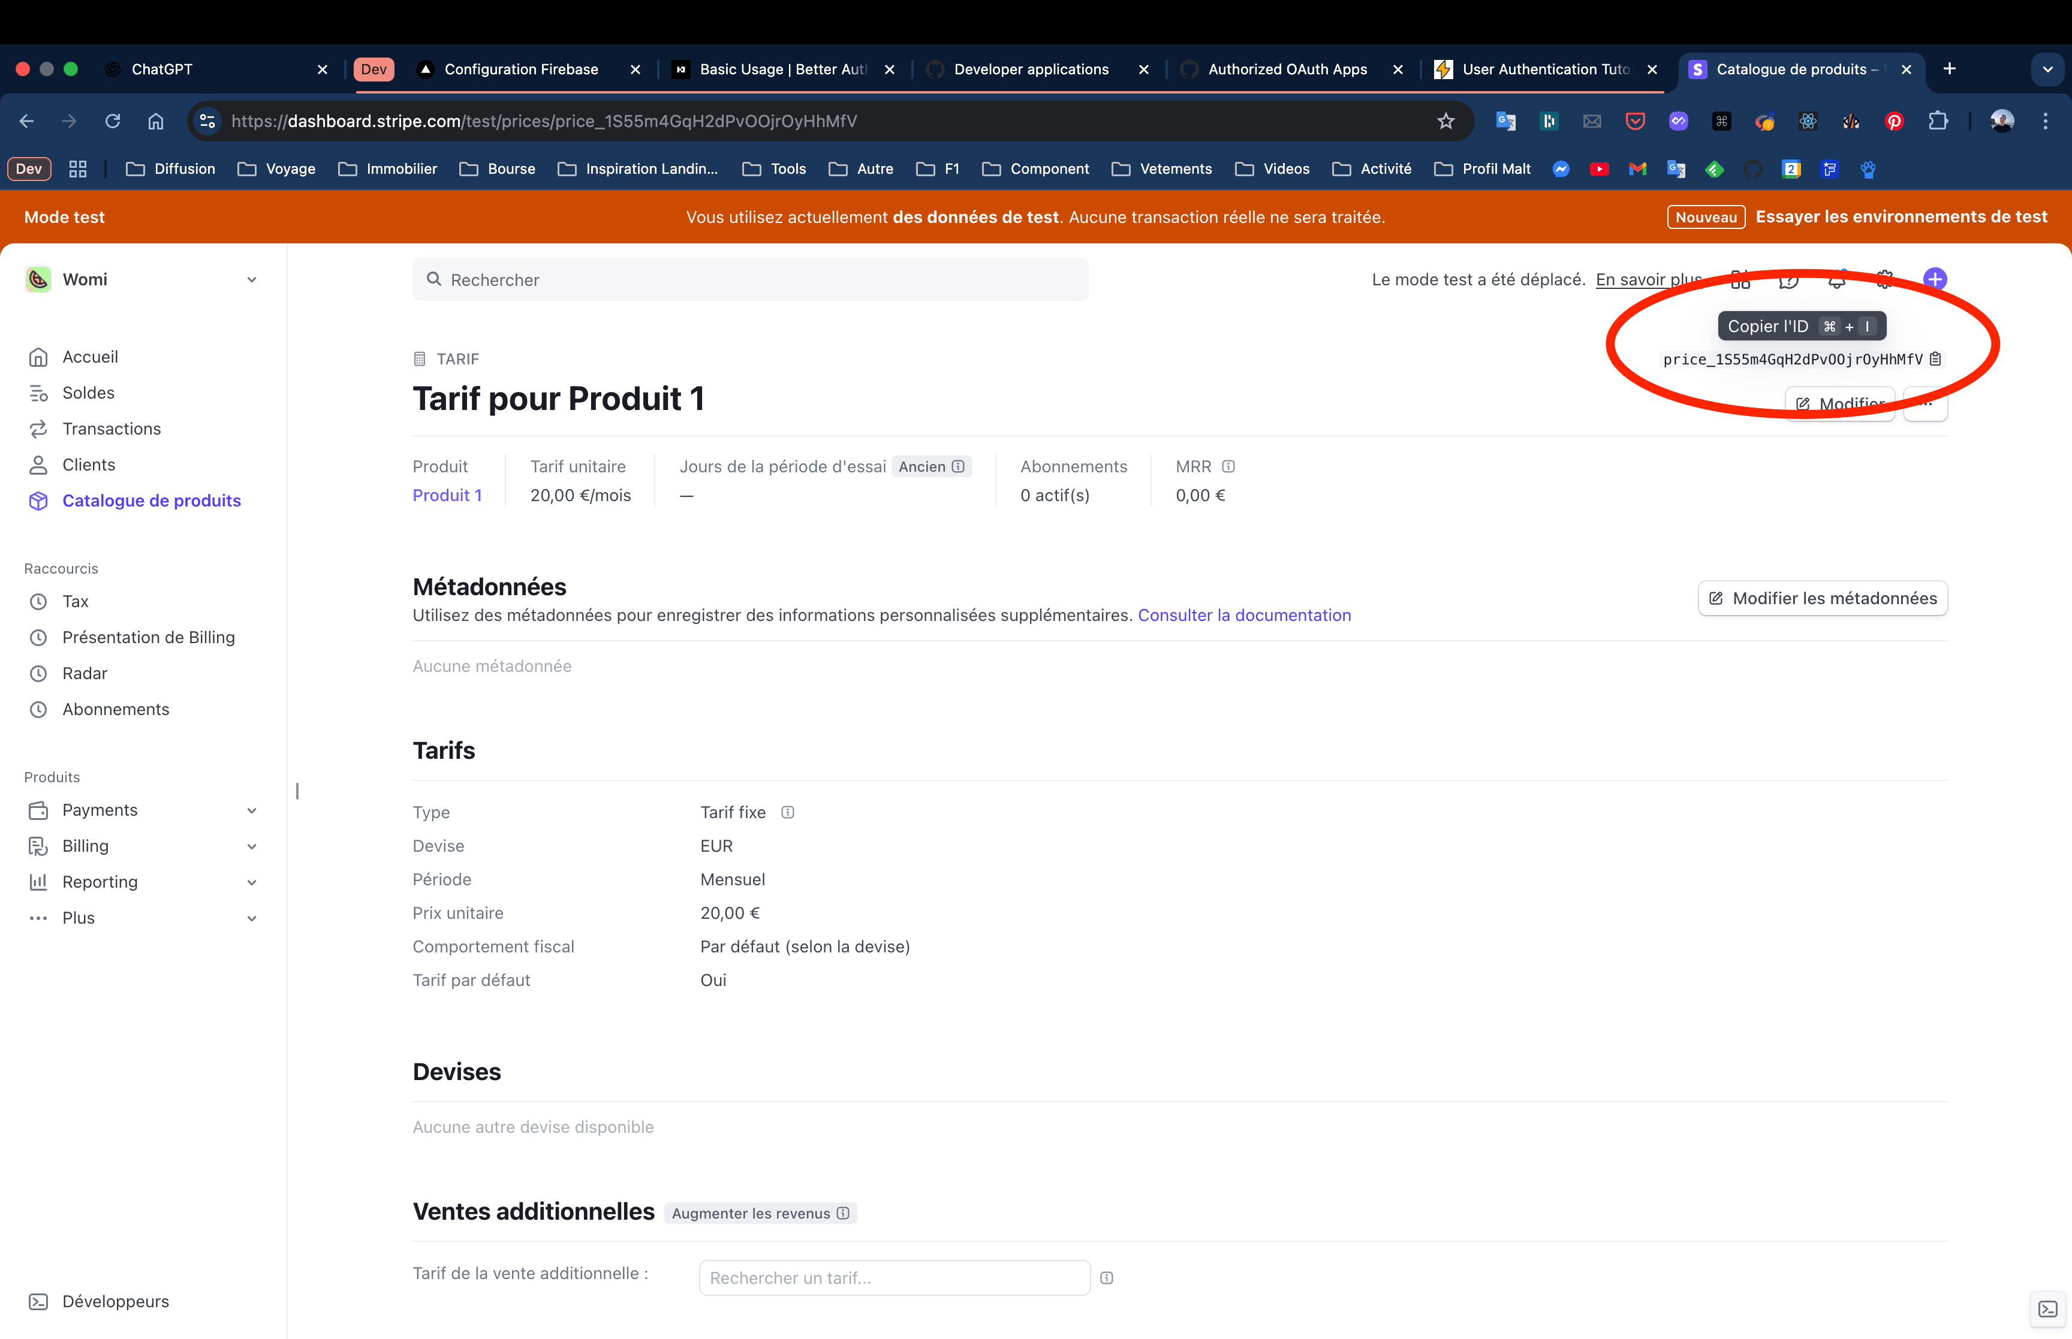This screenshot has width=2072, height=1339.
Task: Click info icon beside Tarif fixe
Action: pyautogui.click(x=788, y=812)
